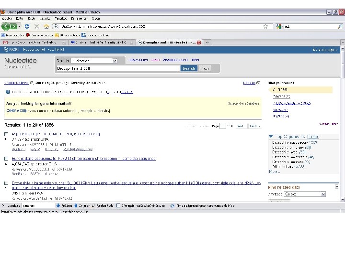The image size is (345, 258).
Task: Bookmark this page with the star icon
Action: (265, 27)
